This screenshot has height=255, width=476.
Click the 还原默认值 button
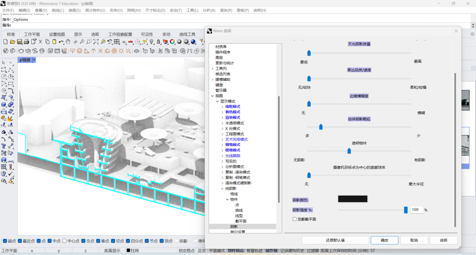coord(335,240)
